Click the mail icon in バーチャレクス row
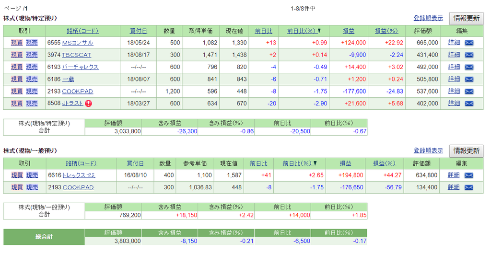This screenshot has height=254, width=491. [469, 67]
